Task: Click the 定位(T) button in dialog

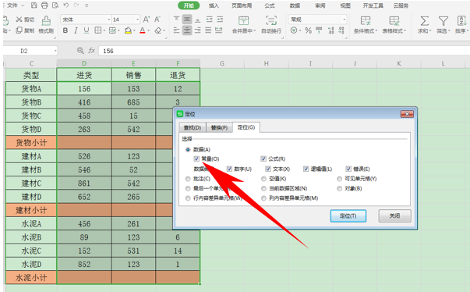Action: coord(348,215)
